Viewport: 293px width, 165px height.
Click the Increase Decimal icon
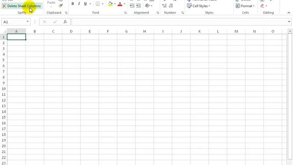pos(164,6)
